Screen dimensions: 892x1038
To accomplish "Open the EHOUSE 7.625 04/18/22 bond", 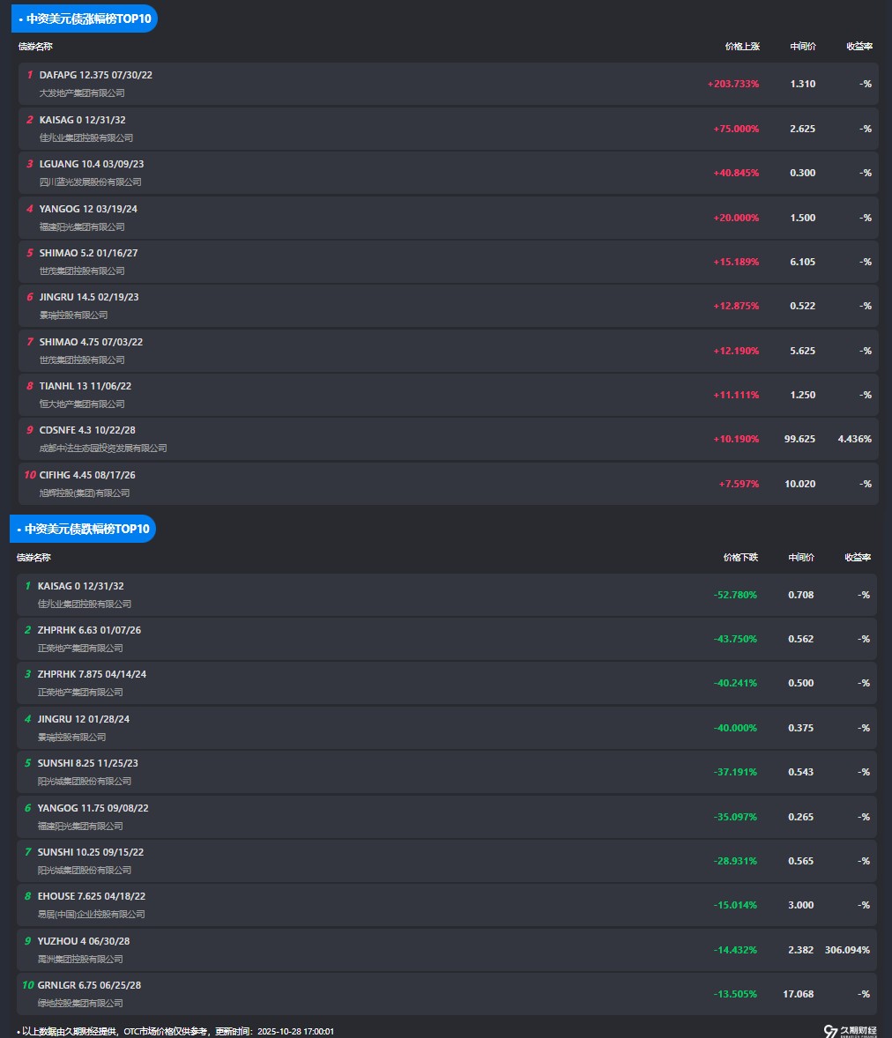I will tap(92, 896).
